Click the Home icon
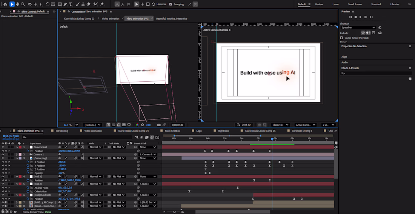Viewport: 415px width, 214px height. click(5, 4)
